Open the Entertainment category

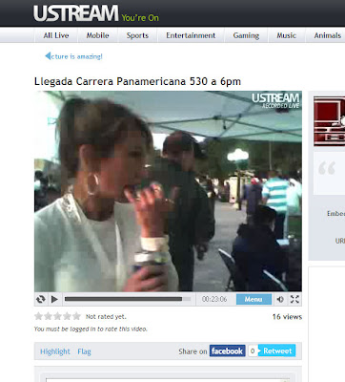point(191,35)
